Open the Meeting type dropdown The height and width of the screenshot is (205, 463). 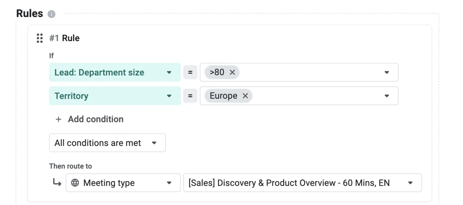tap(123, 183)
